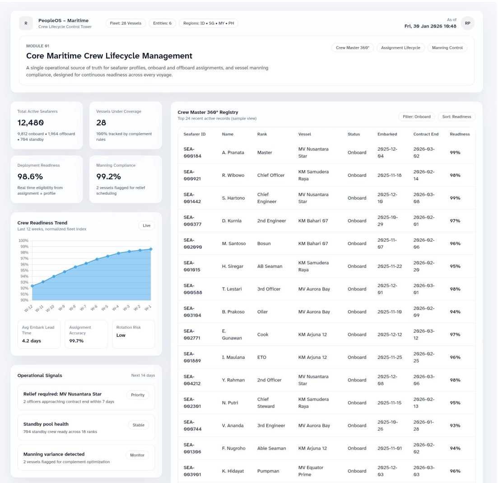
Task: Open the RP user avatar menu
Action: (468, 23)
